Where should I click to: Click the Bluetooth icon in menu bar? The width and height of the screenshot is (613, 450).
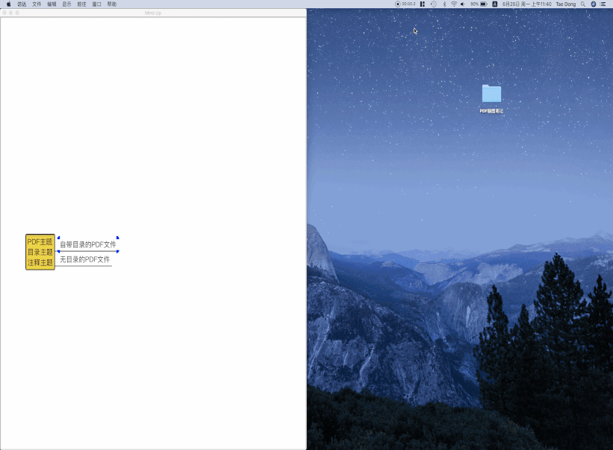click(x=444, y=4)
